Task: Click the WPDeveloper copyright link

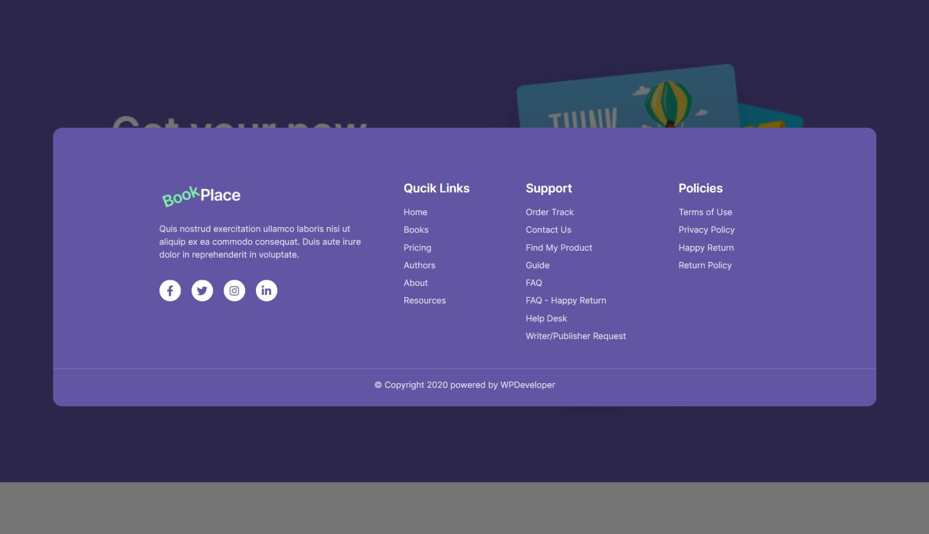Action: tap(527, 385)
